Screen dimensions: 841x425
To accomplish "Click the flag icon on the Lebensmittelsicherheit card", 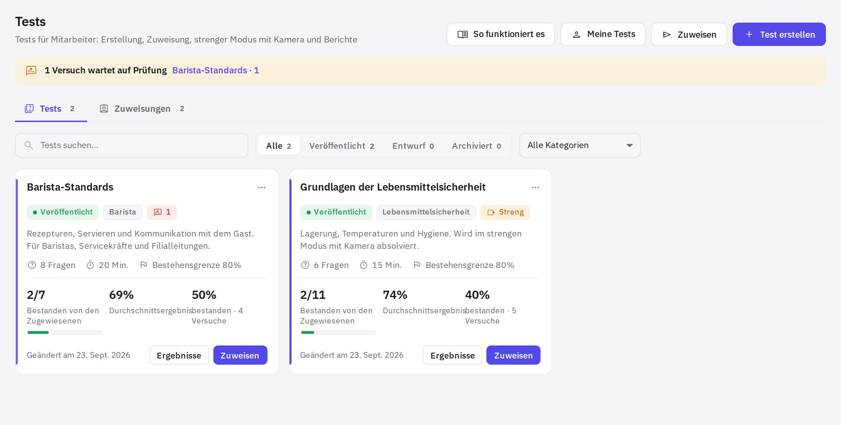I will (x=417, y=265).
